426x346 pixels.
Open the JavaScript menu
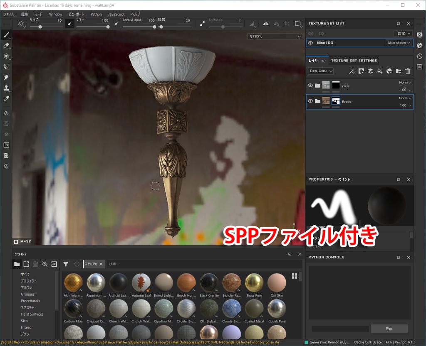pyautogui.click(x=116, y=15)
